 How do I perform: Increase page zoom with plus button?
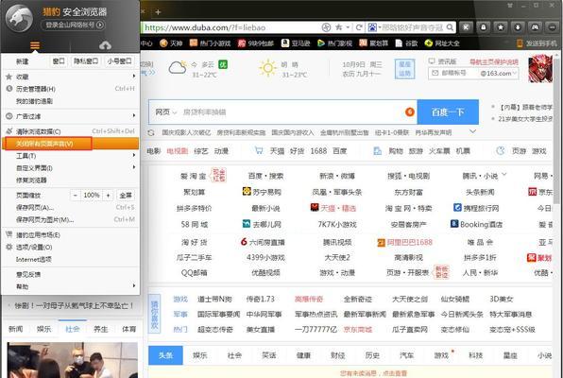point(108,195)
